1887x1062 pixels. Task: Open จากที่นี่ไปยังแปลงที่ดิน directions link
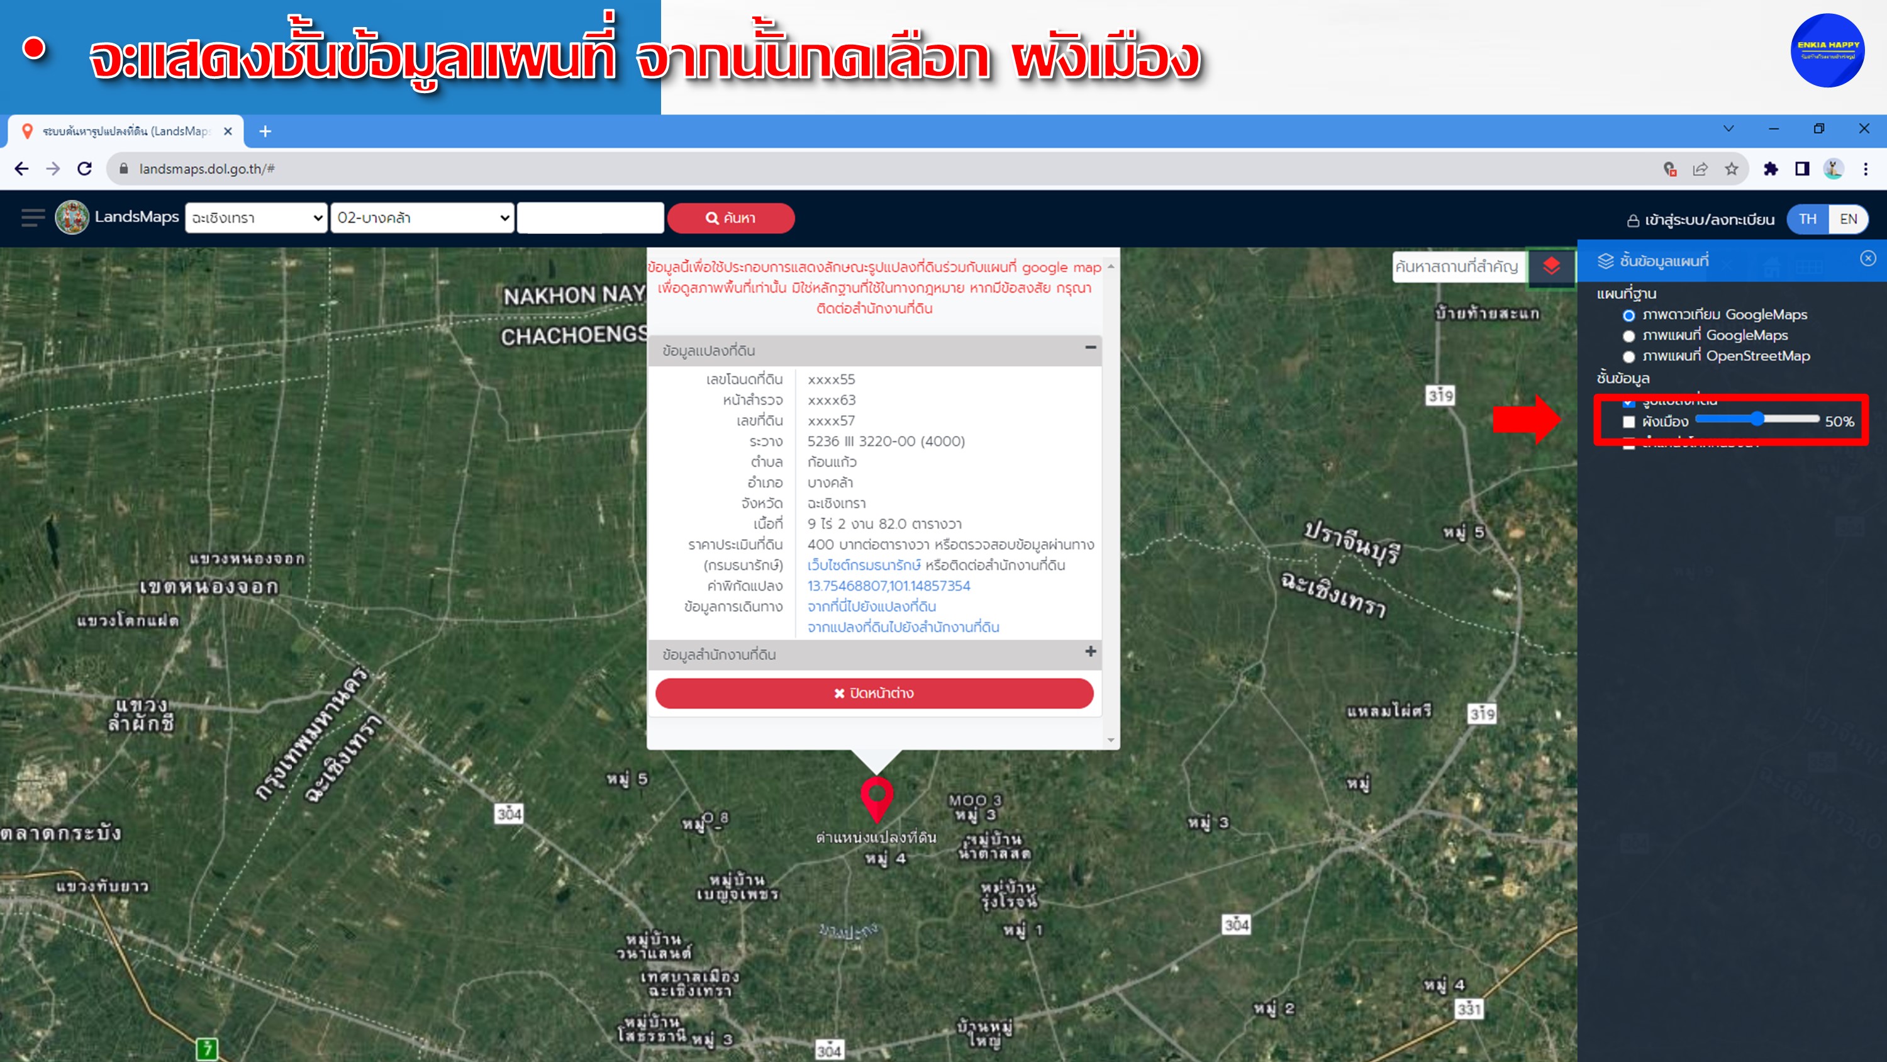point(872,606)
